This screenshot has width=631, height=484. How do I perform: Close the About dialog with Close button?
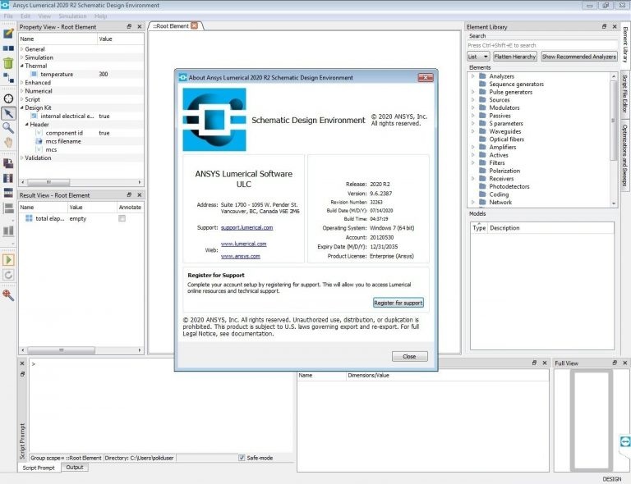[x=409, y=356]
